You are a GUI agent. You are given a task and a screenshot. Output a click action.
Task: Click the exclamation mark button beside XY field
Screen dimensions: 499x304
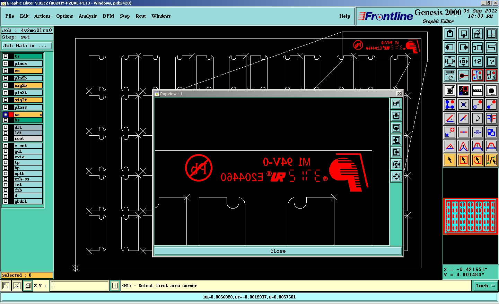[115, 286]
